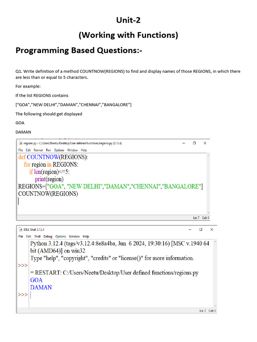Click the Programming Based Questions heading
Viewport: 257px width, 342px height.
click(79, 50)
